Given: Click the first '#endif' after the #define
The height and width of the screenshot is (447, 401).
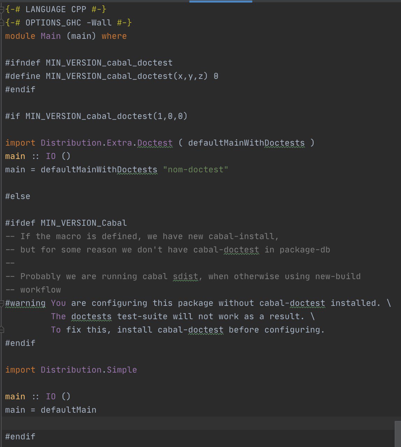Looking at the screenshot, I should coord(20,89).
